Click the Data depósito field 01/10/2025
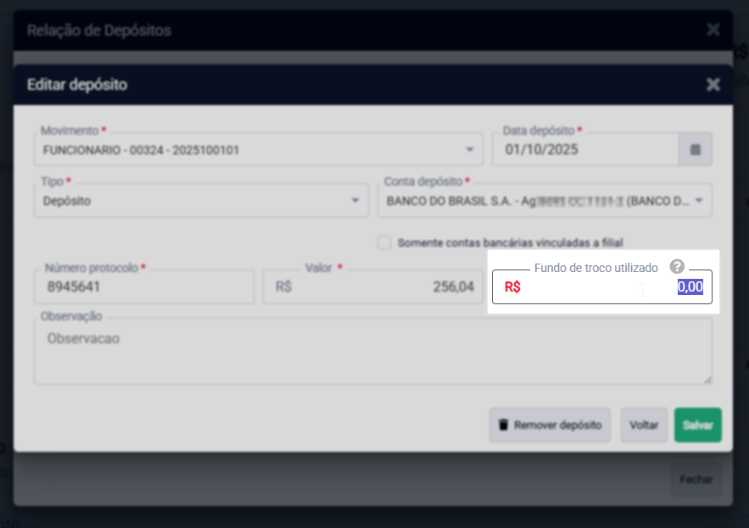This screenshot has height=528, width=749. [585, 150]
